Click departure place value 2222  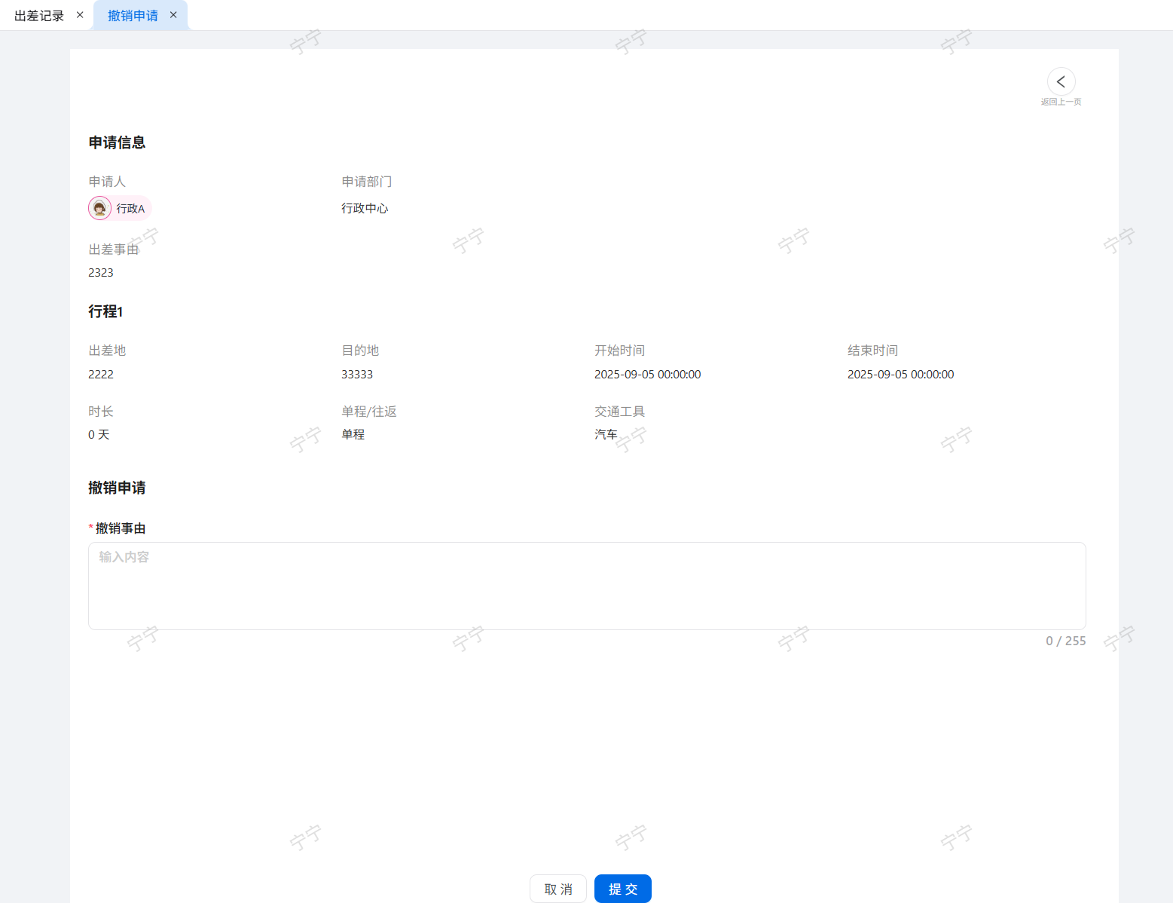[101, 375]
